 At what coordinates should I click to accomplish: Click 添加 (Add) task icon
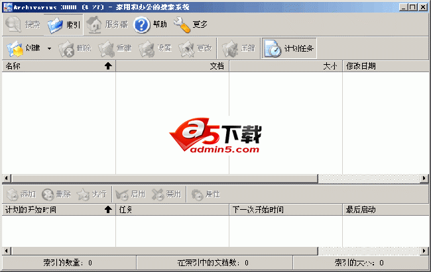[21, 195]
